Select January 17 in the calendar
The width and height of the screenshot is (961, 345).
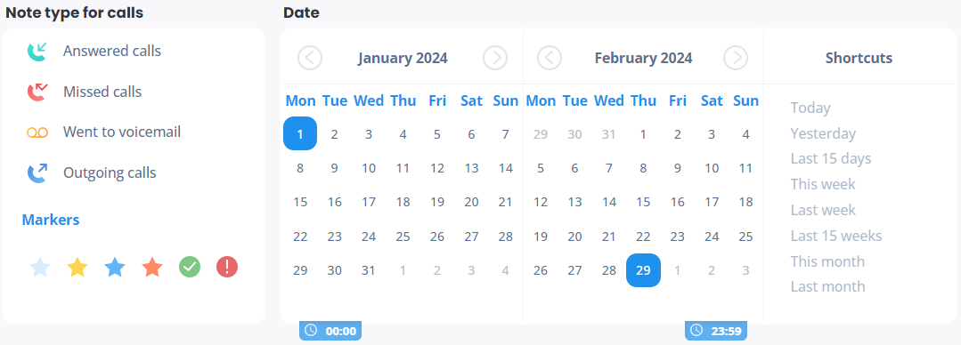tap(369, 202)
